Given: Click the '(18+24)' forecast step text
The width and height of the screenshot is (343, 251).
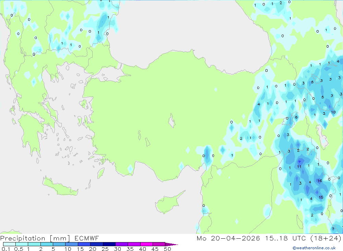Looking at the screenshot, I should tap(326, 238).
